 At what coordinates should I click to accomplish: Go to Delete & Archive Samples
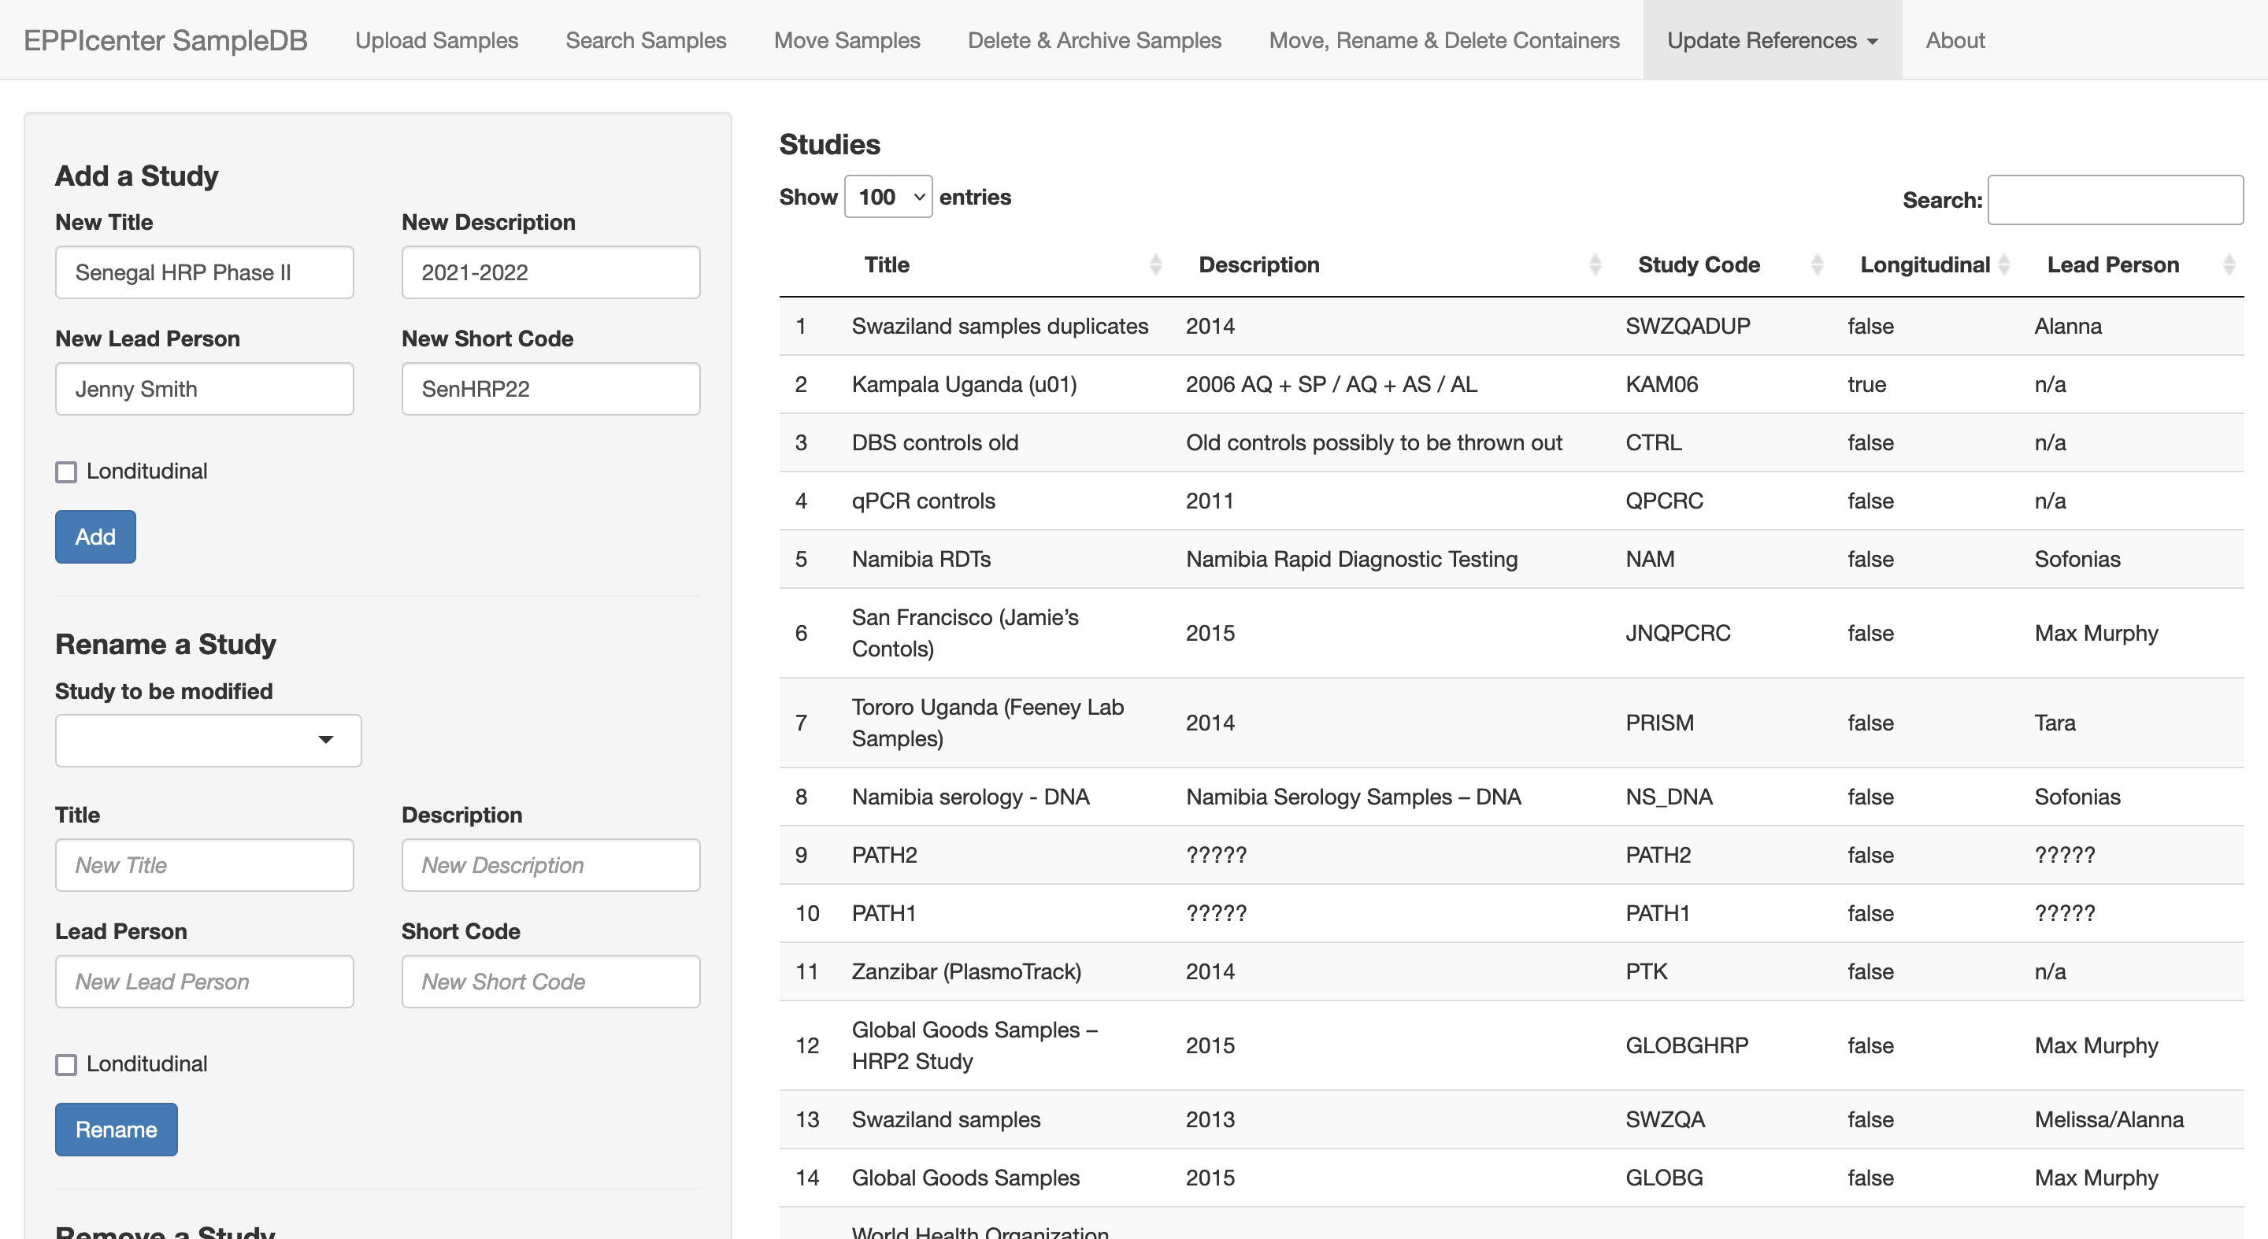tap(1094, 39)
